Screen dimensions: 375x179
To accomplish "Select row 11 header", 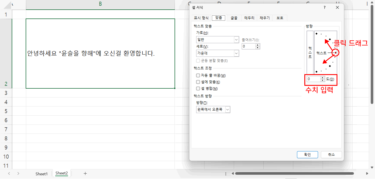I will pos(6,166).
